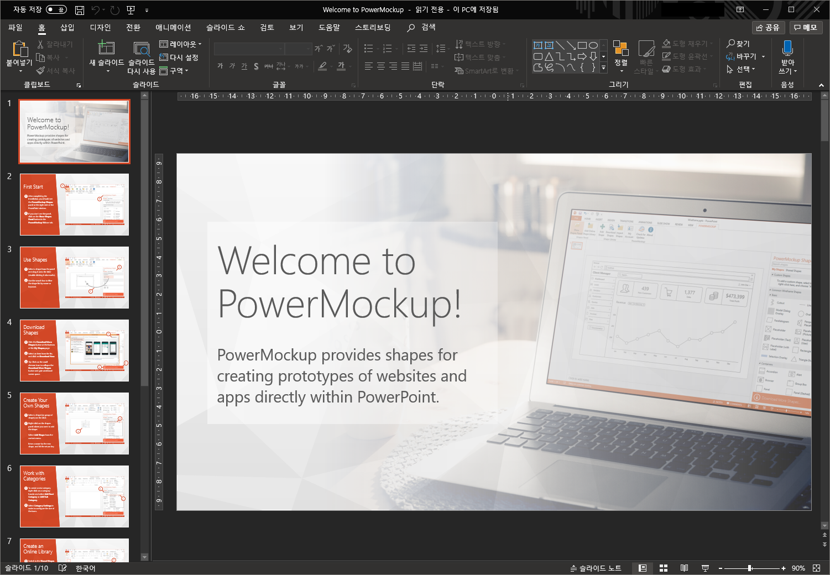Switch to the Transitions (전환) tab
The image size is (830, 575).
(x=133, y=27)
